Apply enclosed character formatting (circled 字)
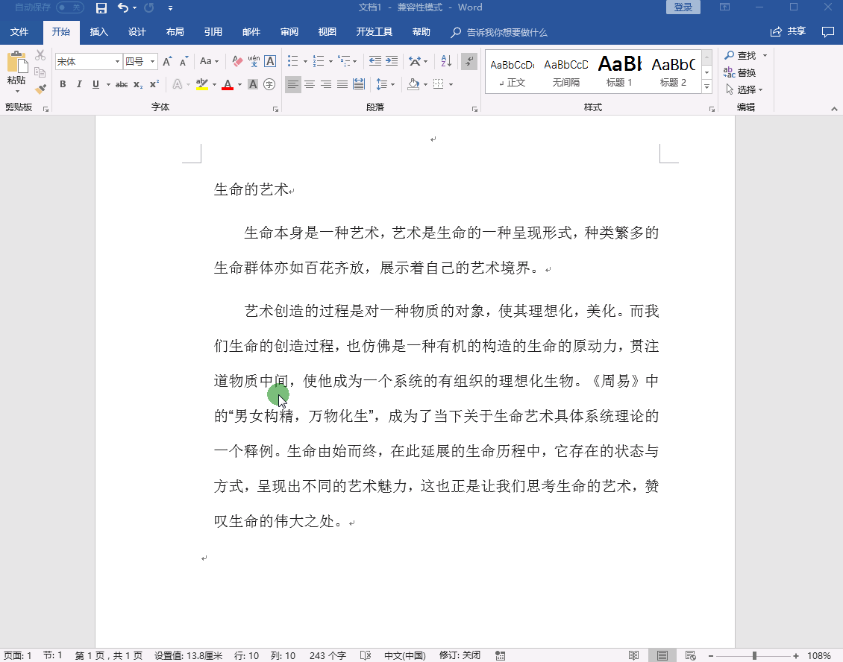 (x=269, y=84)
